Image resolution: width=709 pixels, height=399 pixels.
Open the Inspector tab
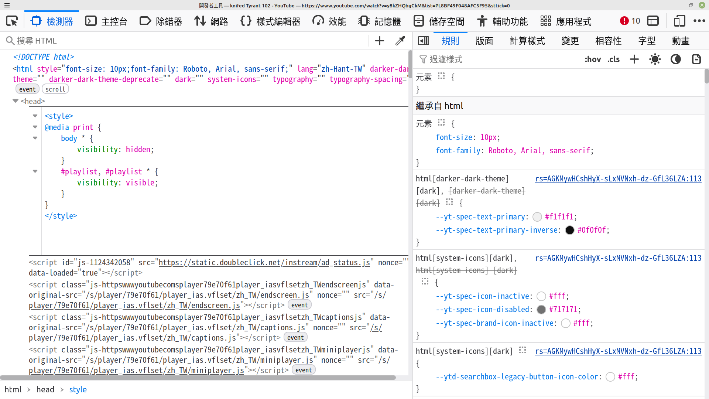(x=52, y=21)
